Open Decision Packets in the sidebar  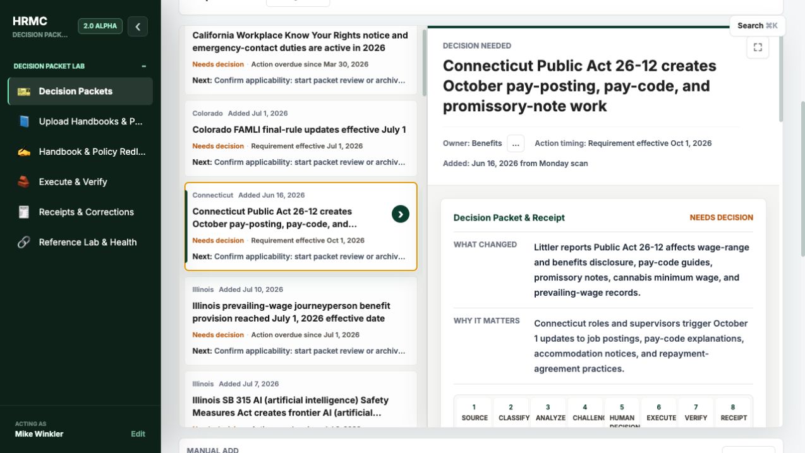(80, 91)
